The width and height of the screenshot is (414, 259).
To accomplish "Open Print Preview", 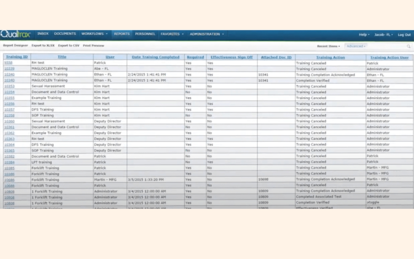I will click(x=93, y=46).
